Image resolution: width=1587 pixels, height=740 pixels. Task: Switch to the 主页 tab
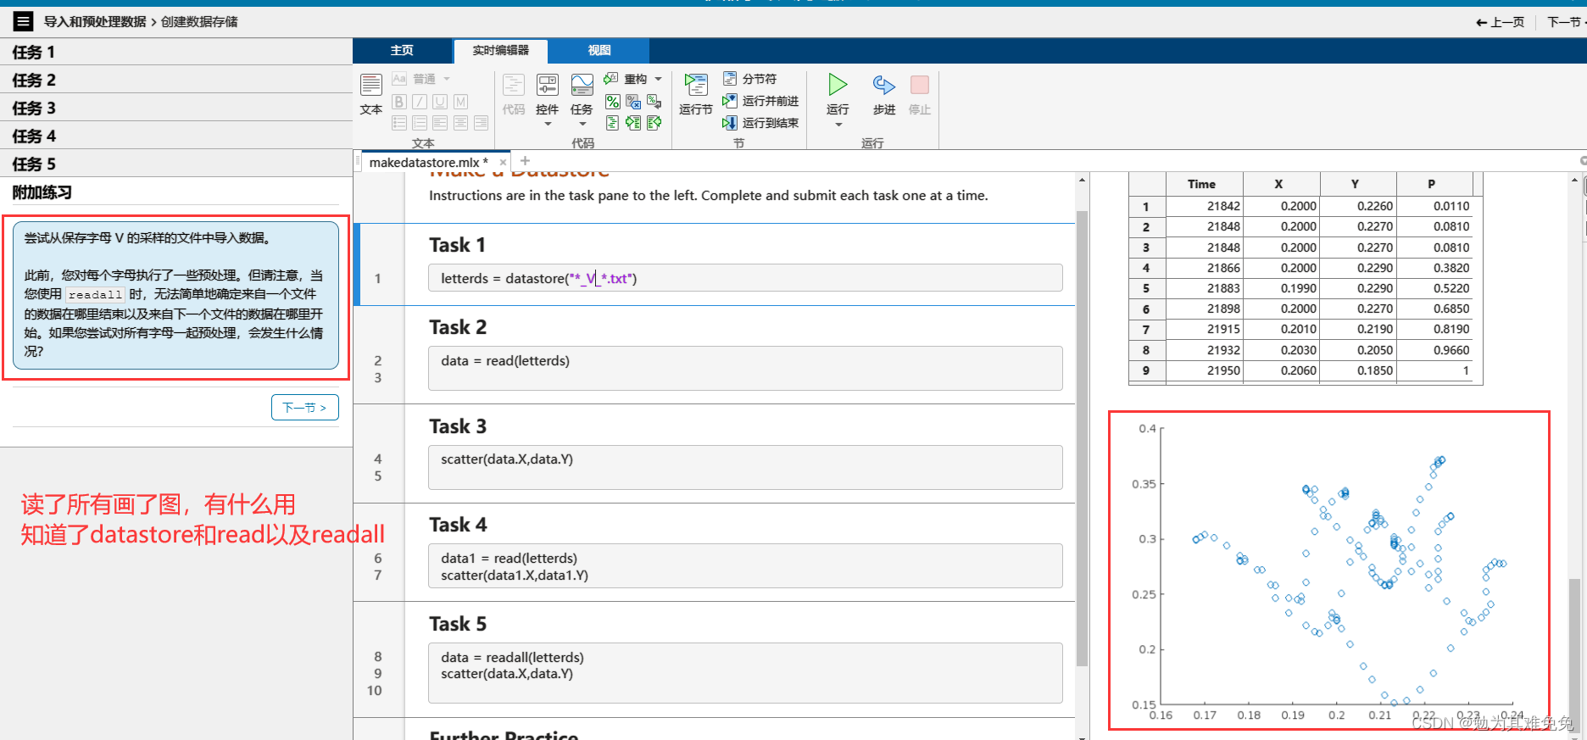click(x=402, y=51)
